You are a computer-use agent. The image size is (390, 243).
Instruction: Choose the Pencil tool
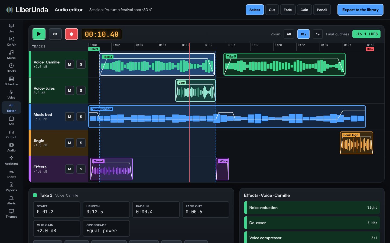pyautogui.click(x=322, y=10)
